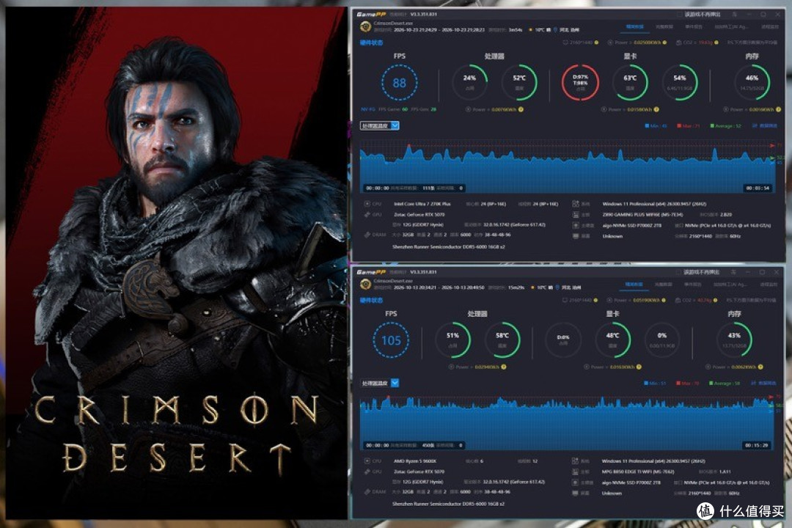The width and height of the screenshot is (792, 528).
Task: Click the 数据筛选 link in the upper window
Action: [x=765, y=126]
